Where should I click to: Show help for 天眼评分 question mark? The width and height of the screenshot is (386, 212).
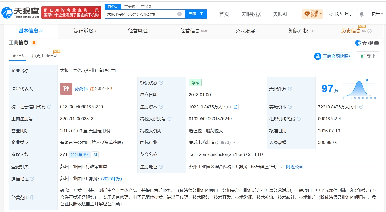(290, 89)
